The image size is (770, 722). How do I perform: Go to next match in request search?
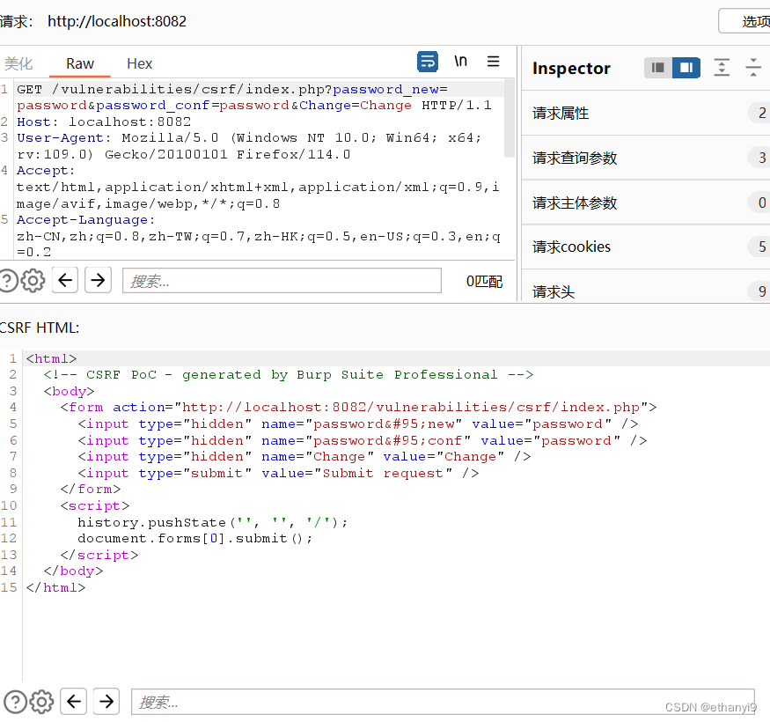tap(98, 280)
